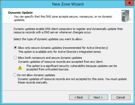Click 'You must update these records manually' text

coord(72,81)
